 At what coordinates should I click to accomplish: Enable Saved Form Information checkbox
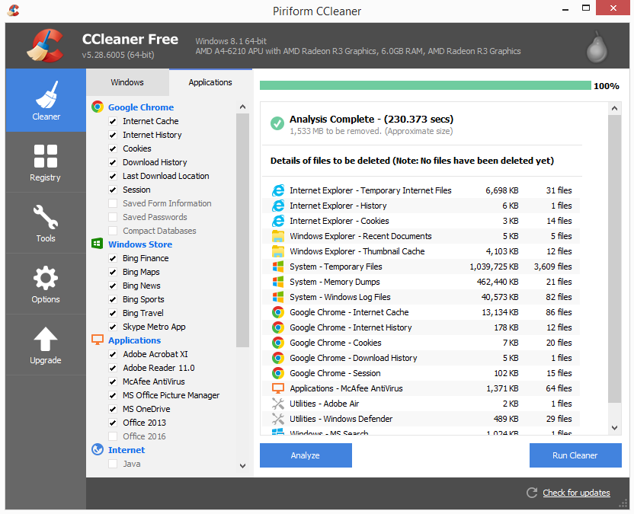click(x=113, y=203)
